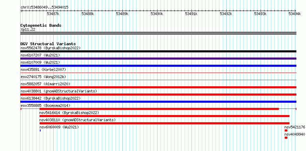The width and height of the screenshot is (306, 151).
Task: Select the blue nsv6138442 variant bar
Action: (x=158, y=102)
